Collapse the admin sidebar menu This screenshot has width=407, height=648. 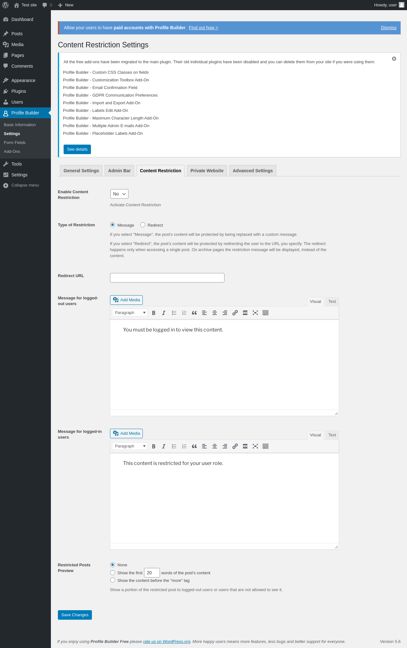[25, 185]
